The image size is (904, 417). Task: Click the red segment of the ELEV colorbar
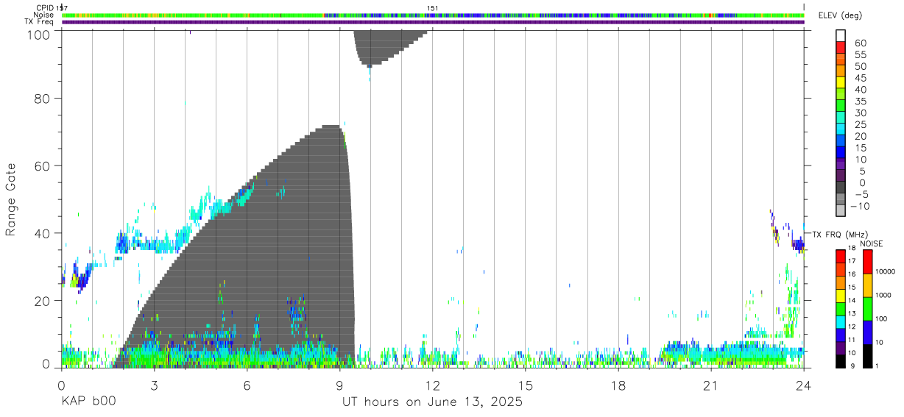840,47
